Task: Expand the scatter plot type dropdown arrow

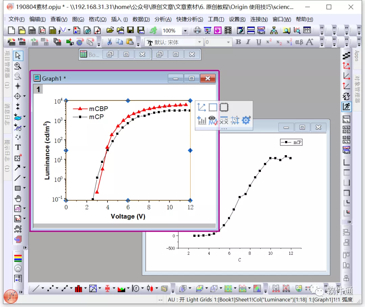Action: [57, 288]
